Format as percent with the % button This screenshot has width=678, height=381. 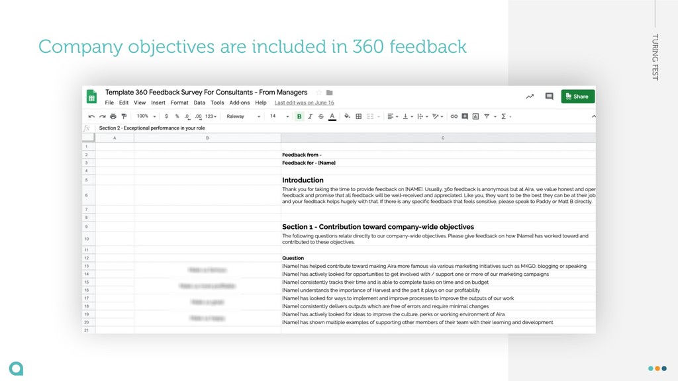coord(177,116)
